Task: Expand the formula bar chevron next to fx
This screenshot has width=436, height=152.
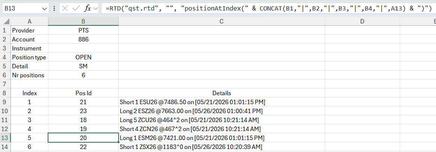Action: (x=96, y=9)
